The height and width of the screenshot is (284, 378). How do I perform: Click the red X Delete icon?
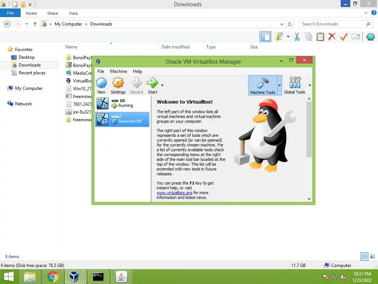pyautogui.click(x=332, y=37)
